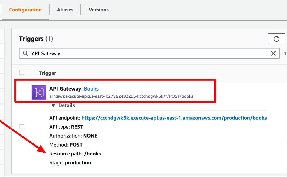The height and width of the screenshot is (177, 287).
Task: Click the search magnifier icon
Action: (x=26, y=53)
